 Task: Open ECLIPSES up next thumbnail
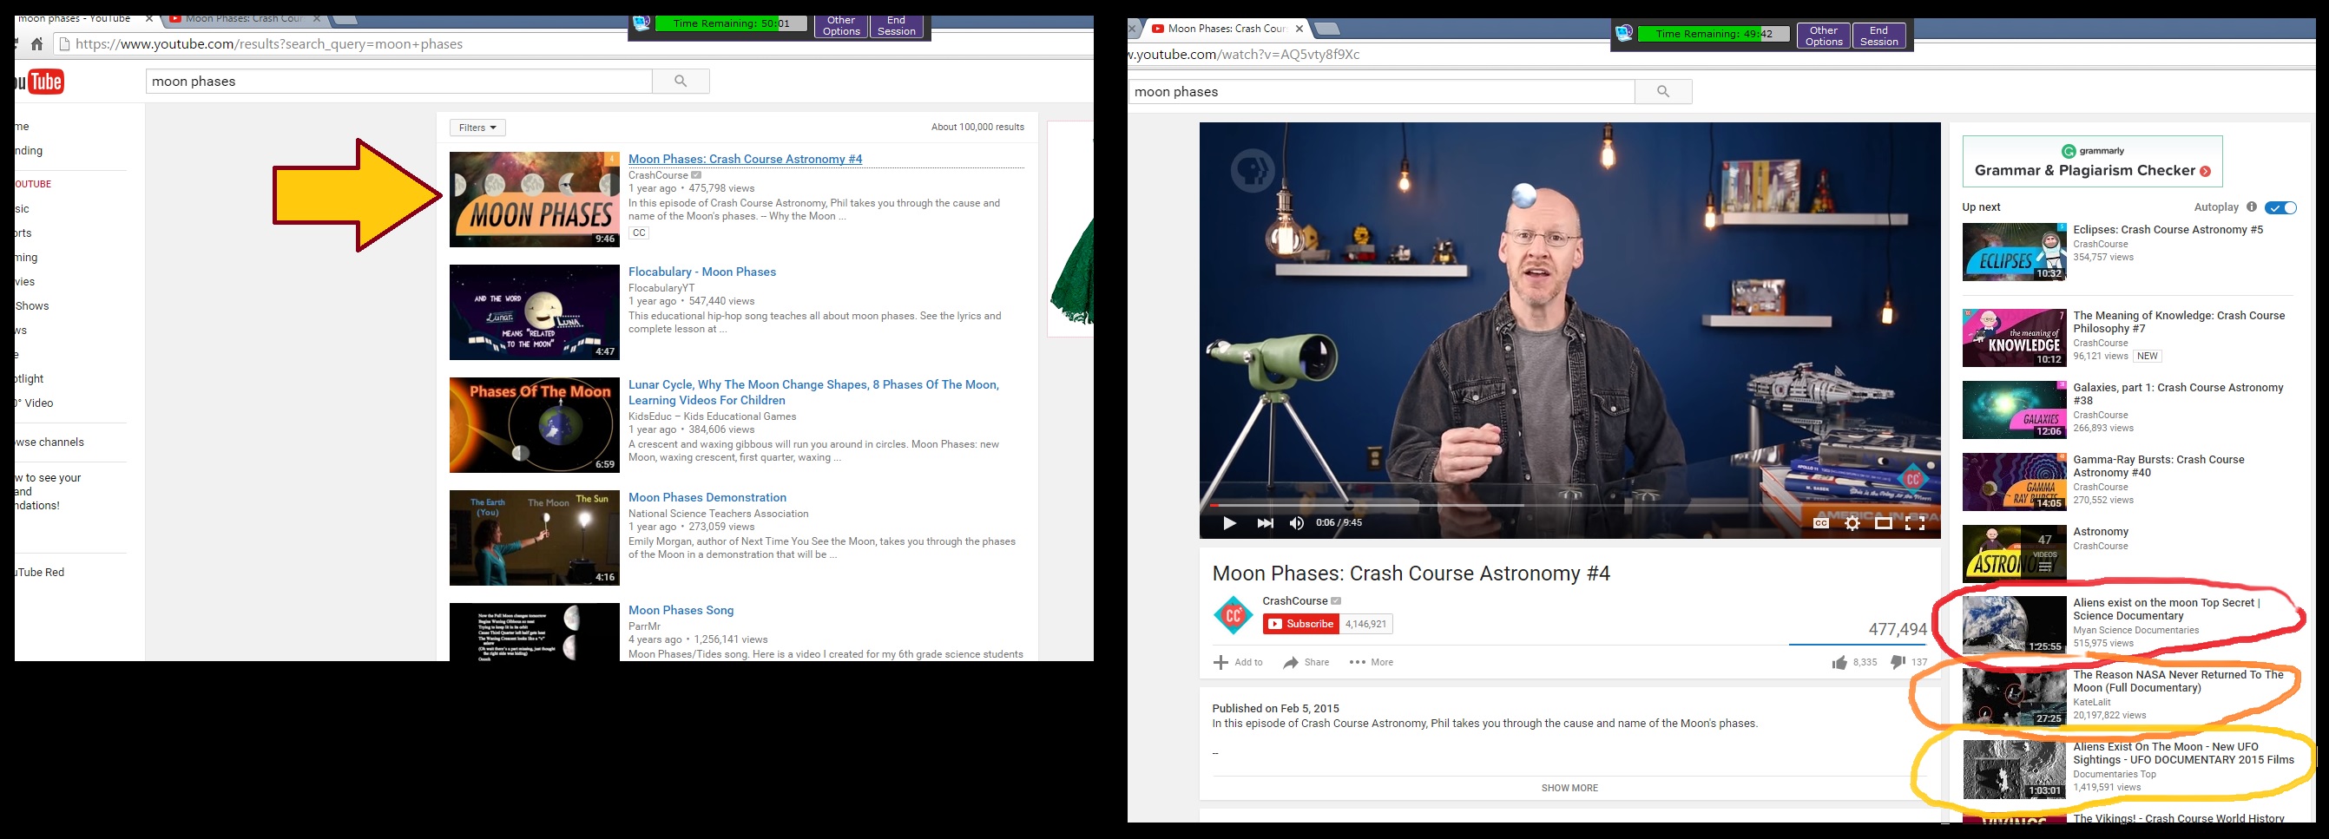click(x=2015, y=252)
